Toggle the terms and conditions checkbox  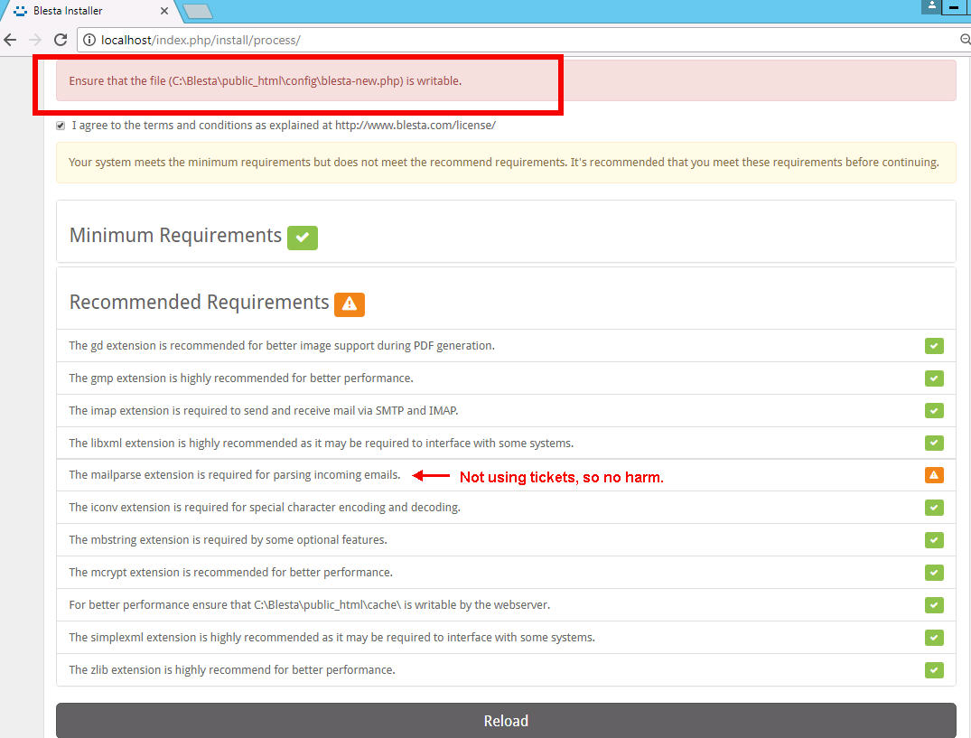pyautogui.click(x=61, y=126)
